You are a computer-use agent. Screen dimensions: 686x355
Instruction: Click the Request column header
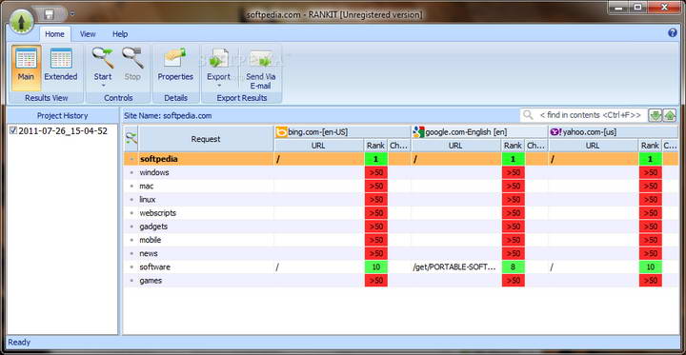206,139
